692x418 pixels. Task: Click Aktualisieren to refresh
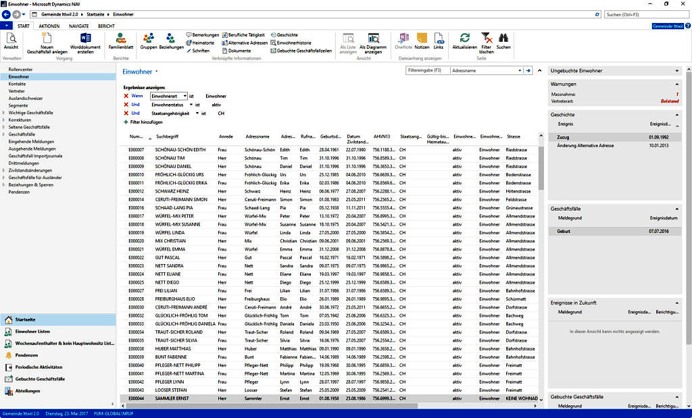464,41
